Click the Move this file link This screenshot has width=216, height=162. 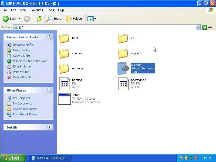click(22, 50)
